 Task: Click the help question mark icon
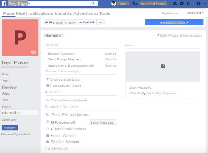click(198, 3)
